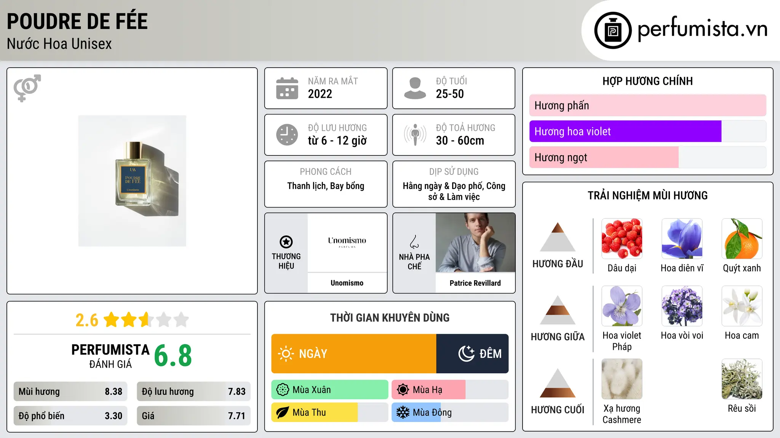780x438 pixels.
Task: Open the Rêu sồi note image
Action: click(x=742, y=379)
